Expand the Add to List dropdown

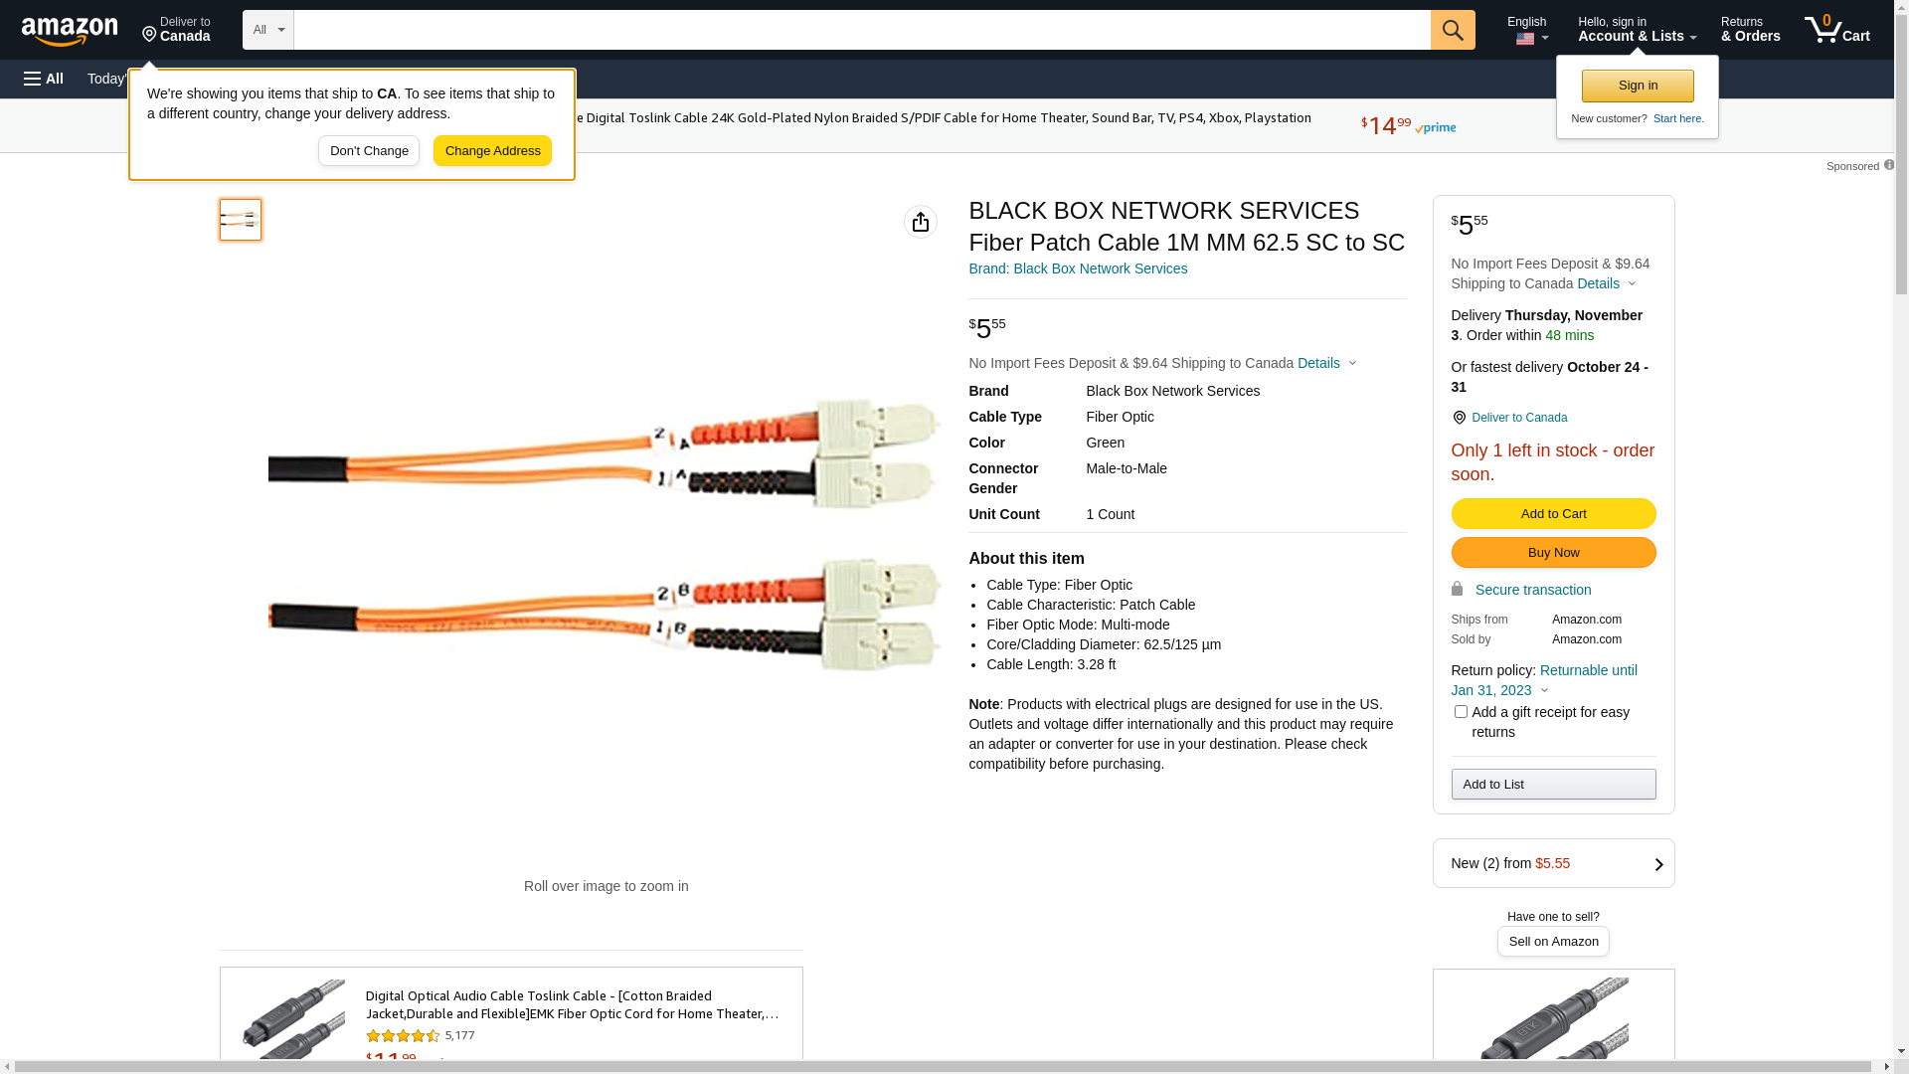click(1553, 785)
